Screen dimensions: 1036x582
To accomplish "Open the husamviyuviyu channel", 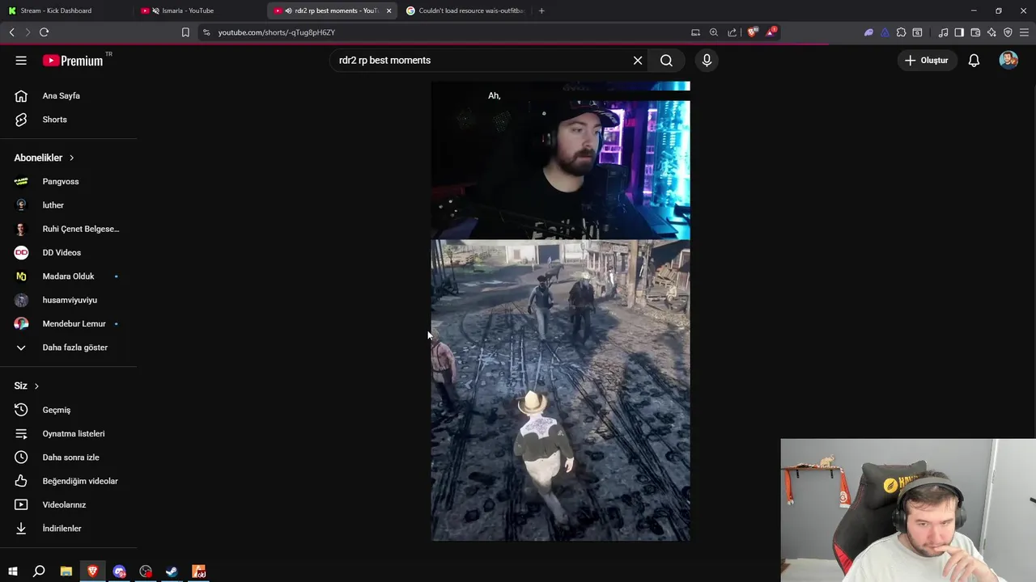I will [69, 300].
